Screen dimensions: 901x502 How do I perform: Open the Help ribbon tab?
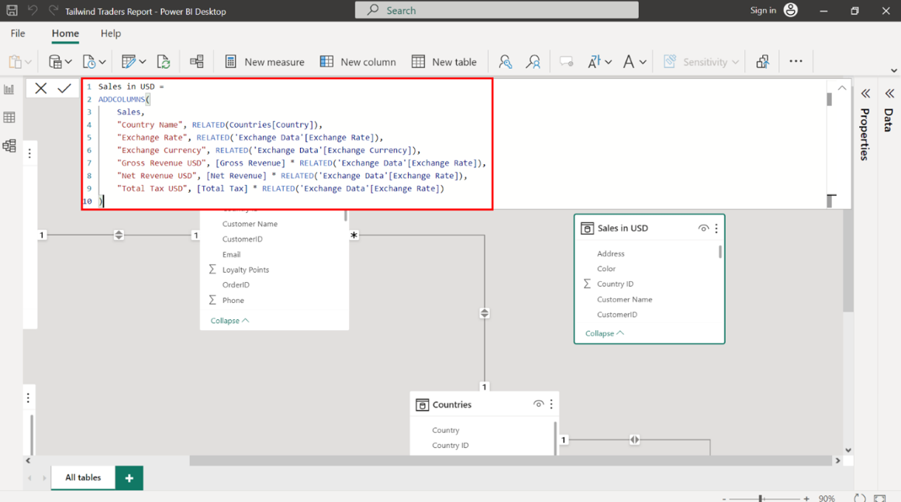tap(111, 33)
